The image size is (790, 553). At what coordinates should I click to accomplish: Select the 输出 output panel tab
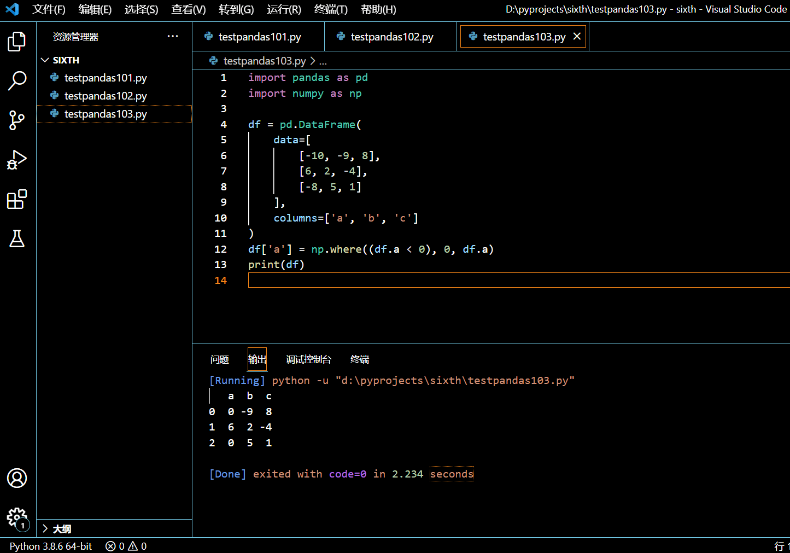pyautogui.click(x=257, y=359)
